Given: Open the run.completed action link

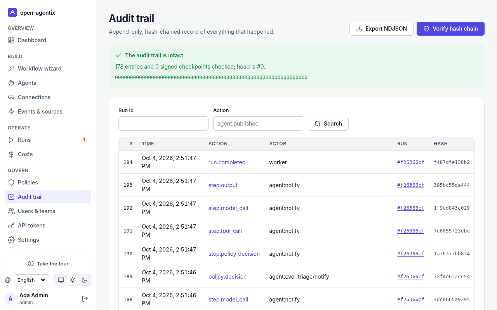Looking at the screenshot, I should coord(227,162).
